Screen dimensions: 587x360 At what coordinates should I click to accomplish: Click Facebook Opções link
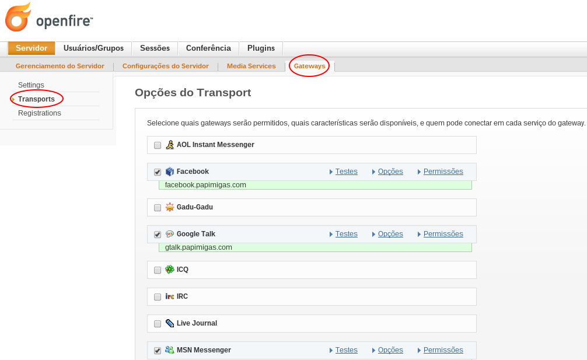pos(390,172)
